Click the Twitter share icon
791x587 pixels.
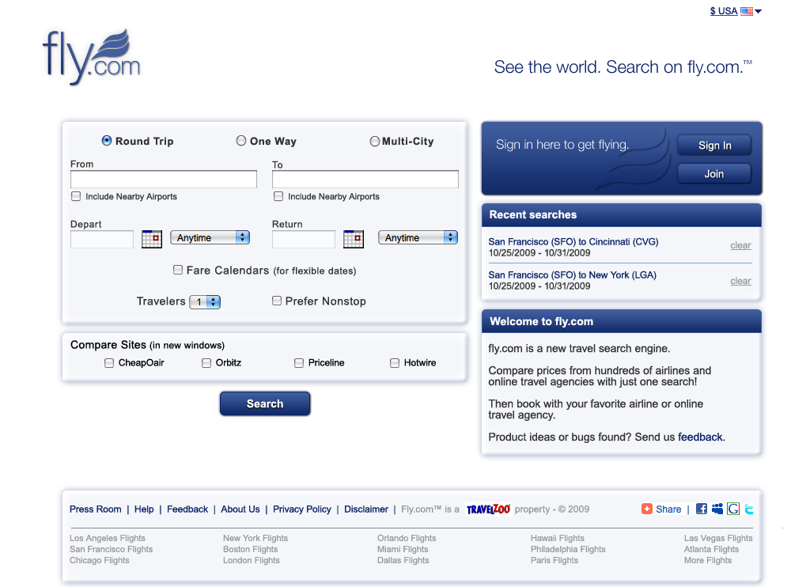(749, 509)
